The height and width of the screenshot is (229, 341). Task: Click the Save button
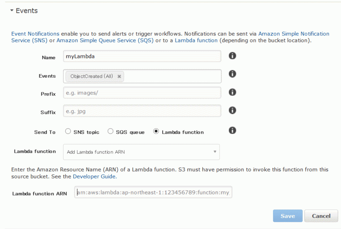[x=288, y=216]
